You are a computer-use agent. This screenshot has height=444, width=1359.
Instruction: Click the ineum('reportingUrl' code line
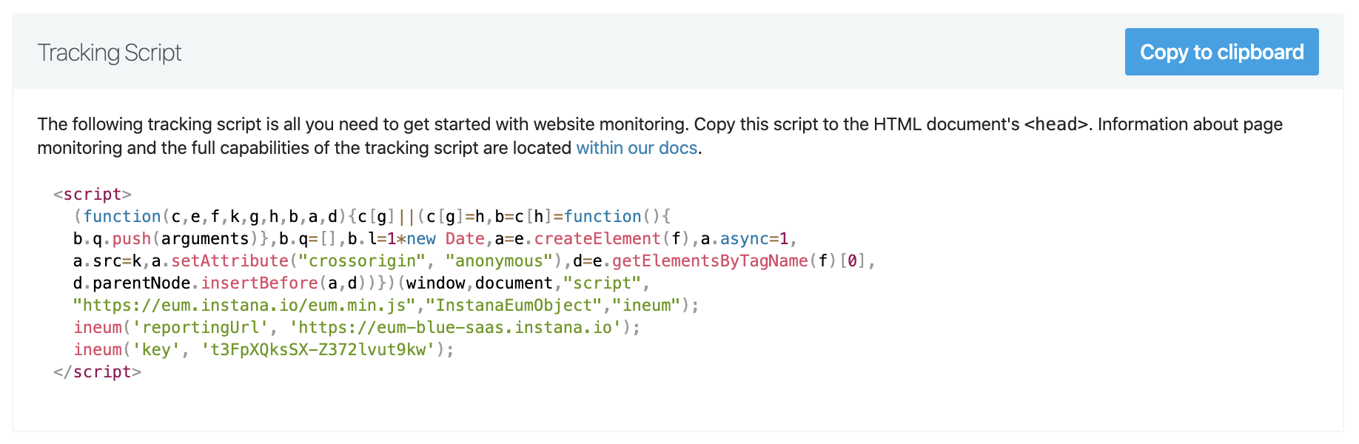coord(357,327)
